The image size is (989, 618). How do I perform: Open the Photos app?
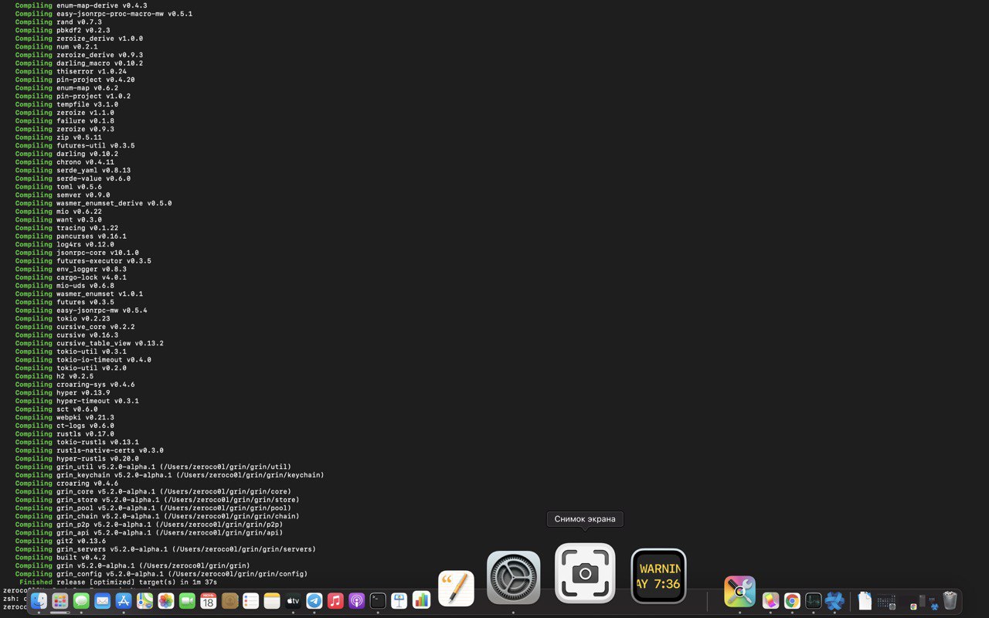pos(166,600)
